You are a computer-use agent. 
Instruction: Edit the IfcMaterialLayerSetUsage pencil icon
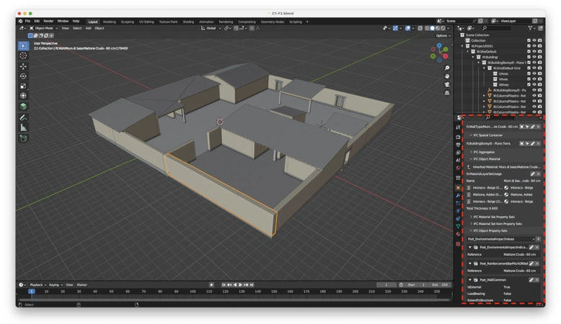click(532, 174)
